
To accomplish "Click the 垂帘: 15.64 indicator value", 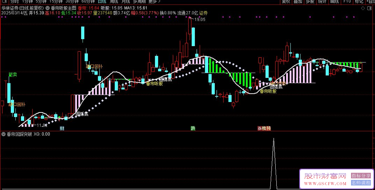I will (89, 7).
